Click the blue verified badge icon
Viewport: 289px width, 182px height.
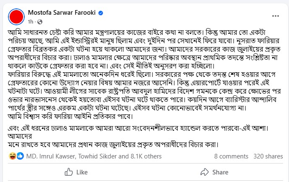[101, 13]
